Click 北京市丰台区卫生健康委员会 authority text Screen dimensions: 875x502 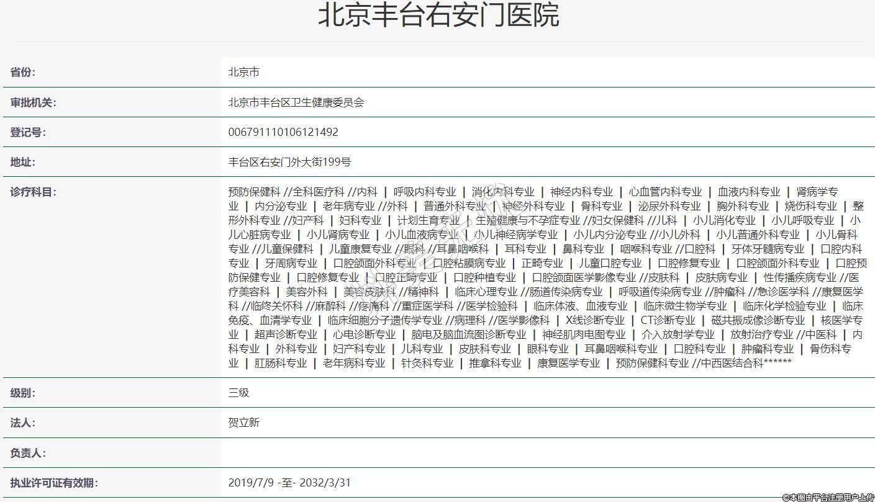[296, 102]
